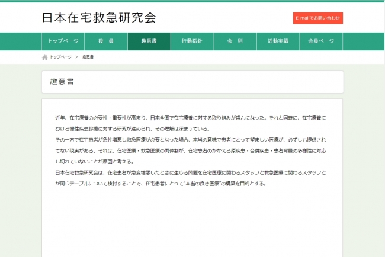View the 活動実績 navigation tab

click(278, 41)
